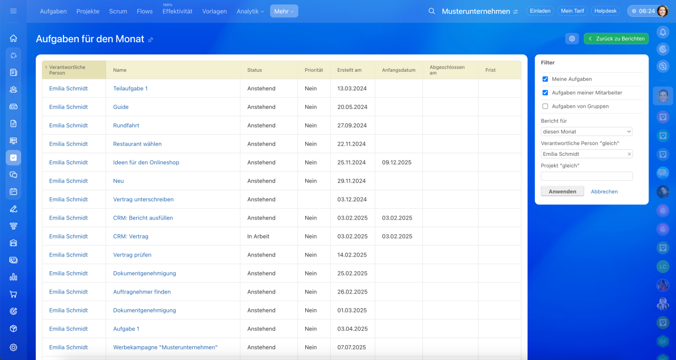Screen dimensions: 676x360
Task: Uncheck the Meine Aufgaben checkbox
Action: (x=545, y=79)
